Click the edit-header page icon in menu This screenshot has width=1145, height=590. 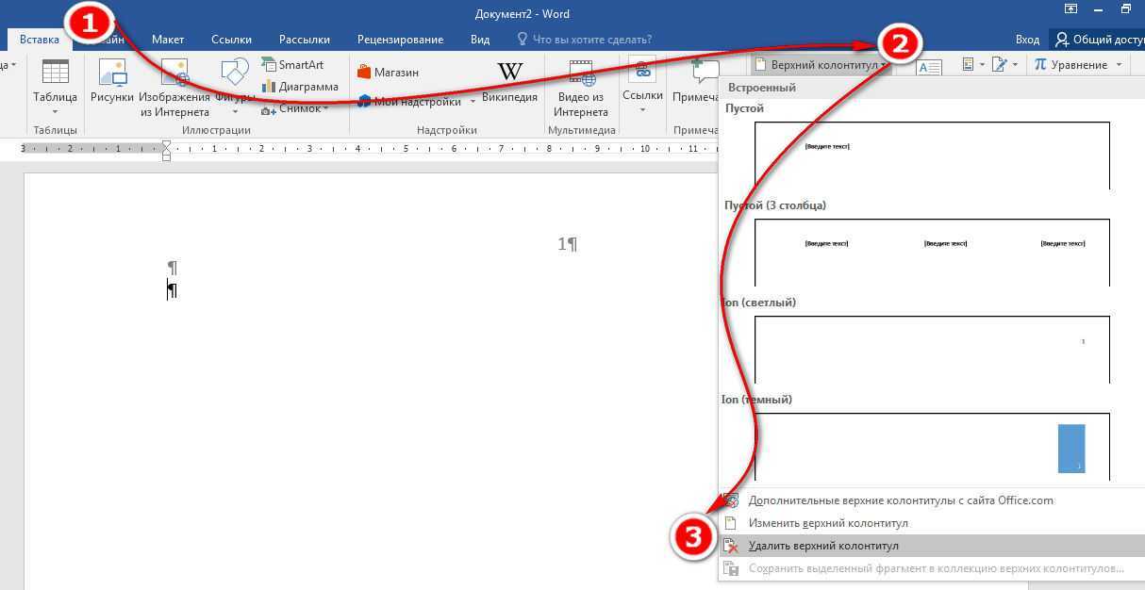(731, 523)
